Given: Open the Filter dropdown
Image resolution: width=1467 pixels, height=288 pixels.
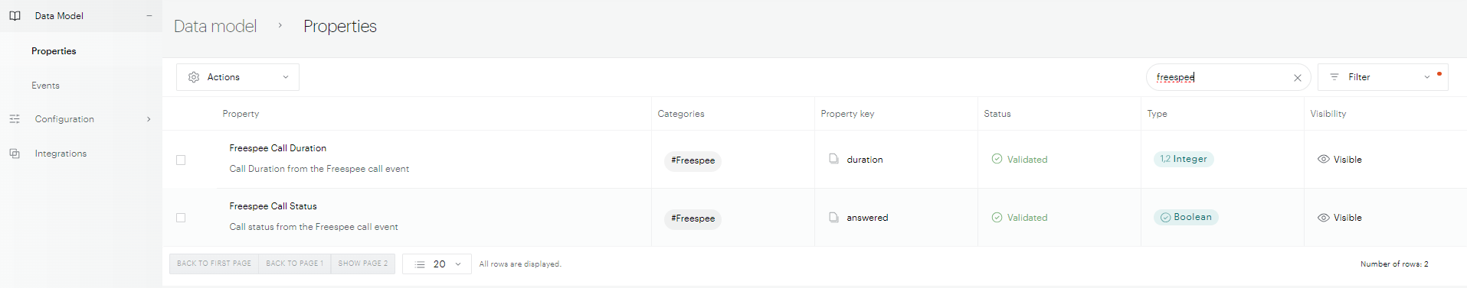Looking at the screenshot, I should tap(1383, 77).
